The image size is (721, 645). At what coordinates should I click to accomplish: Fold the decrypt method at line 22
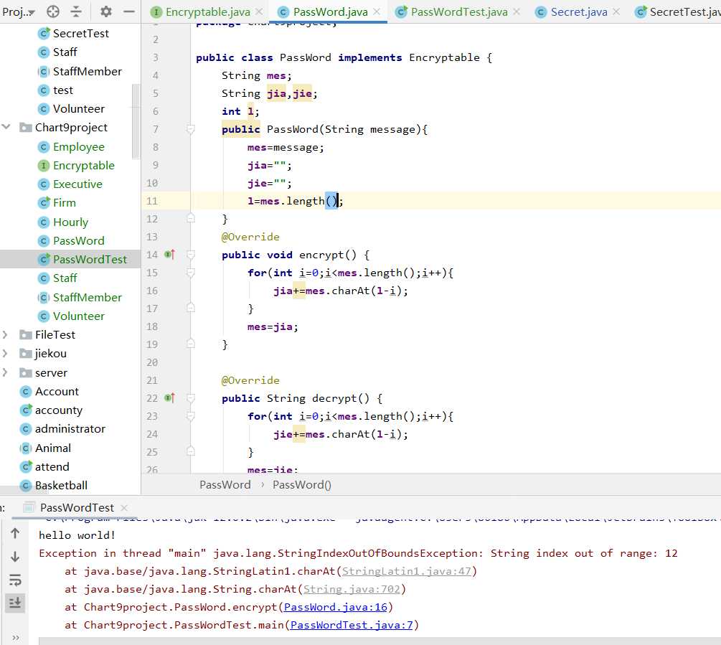coord(191,398)
